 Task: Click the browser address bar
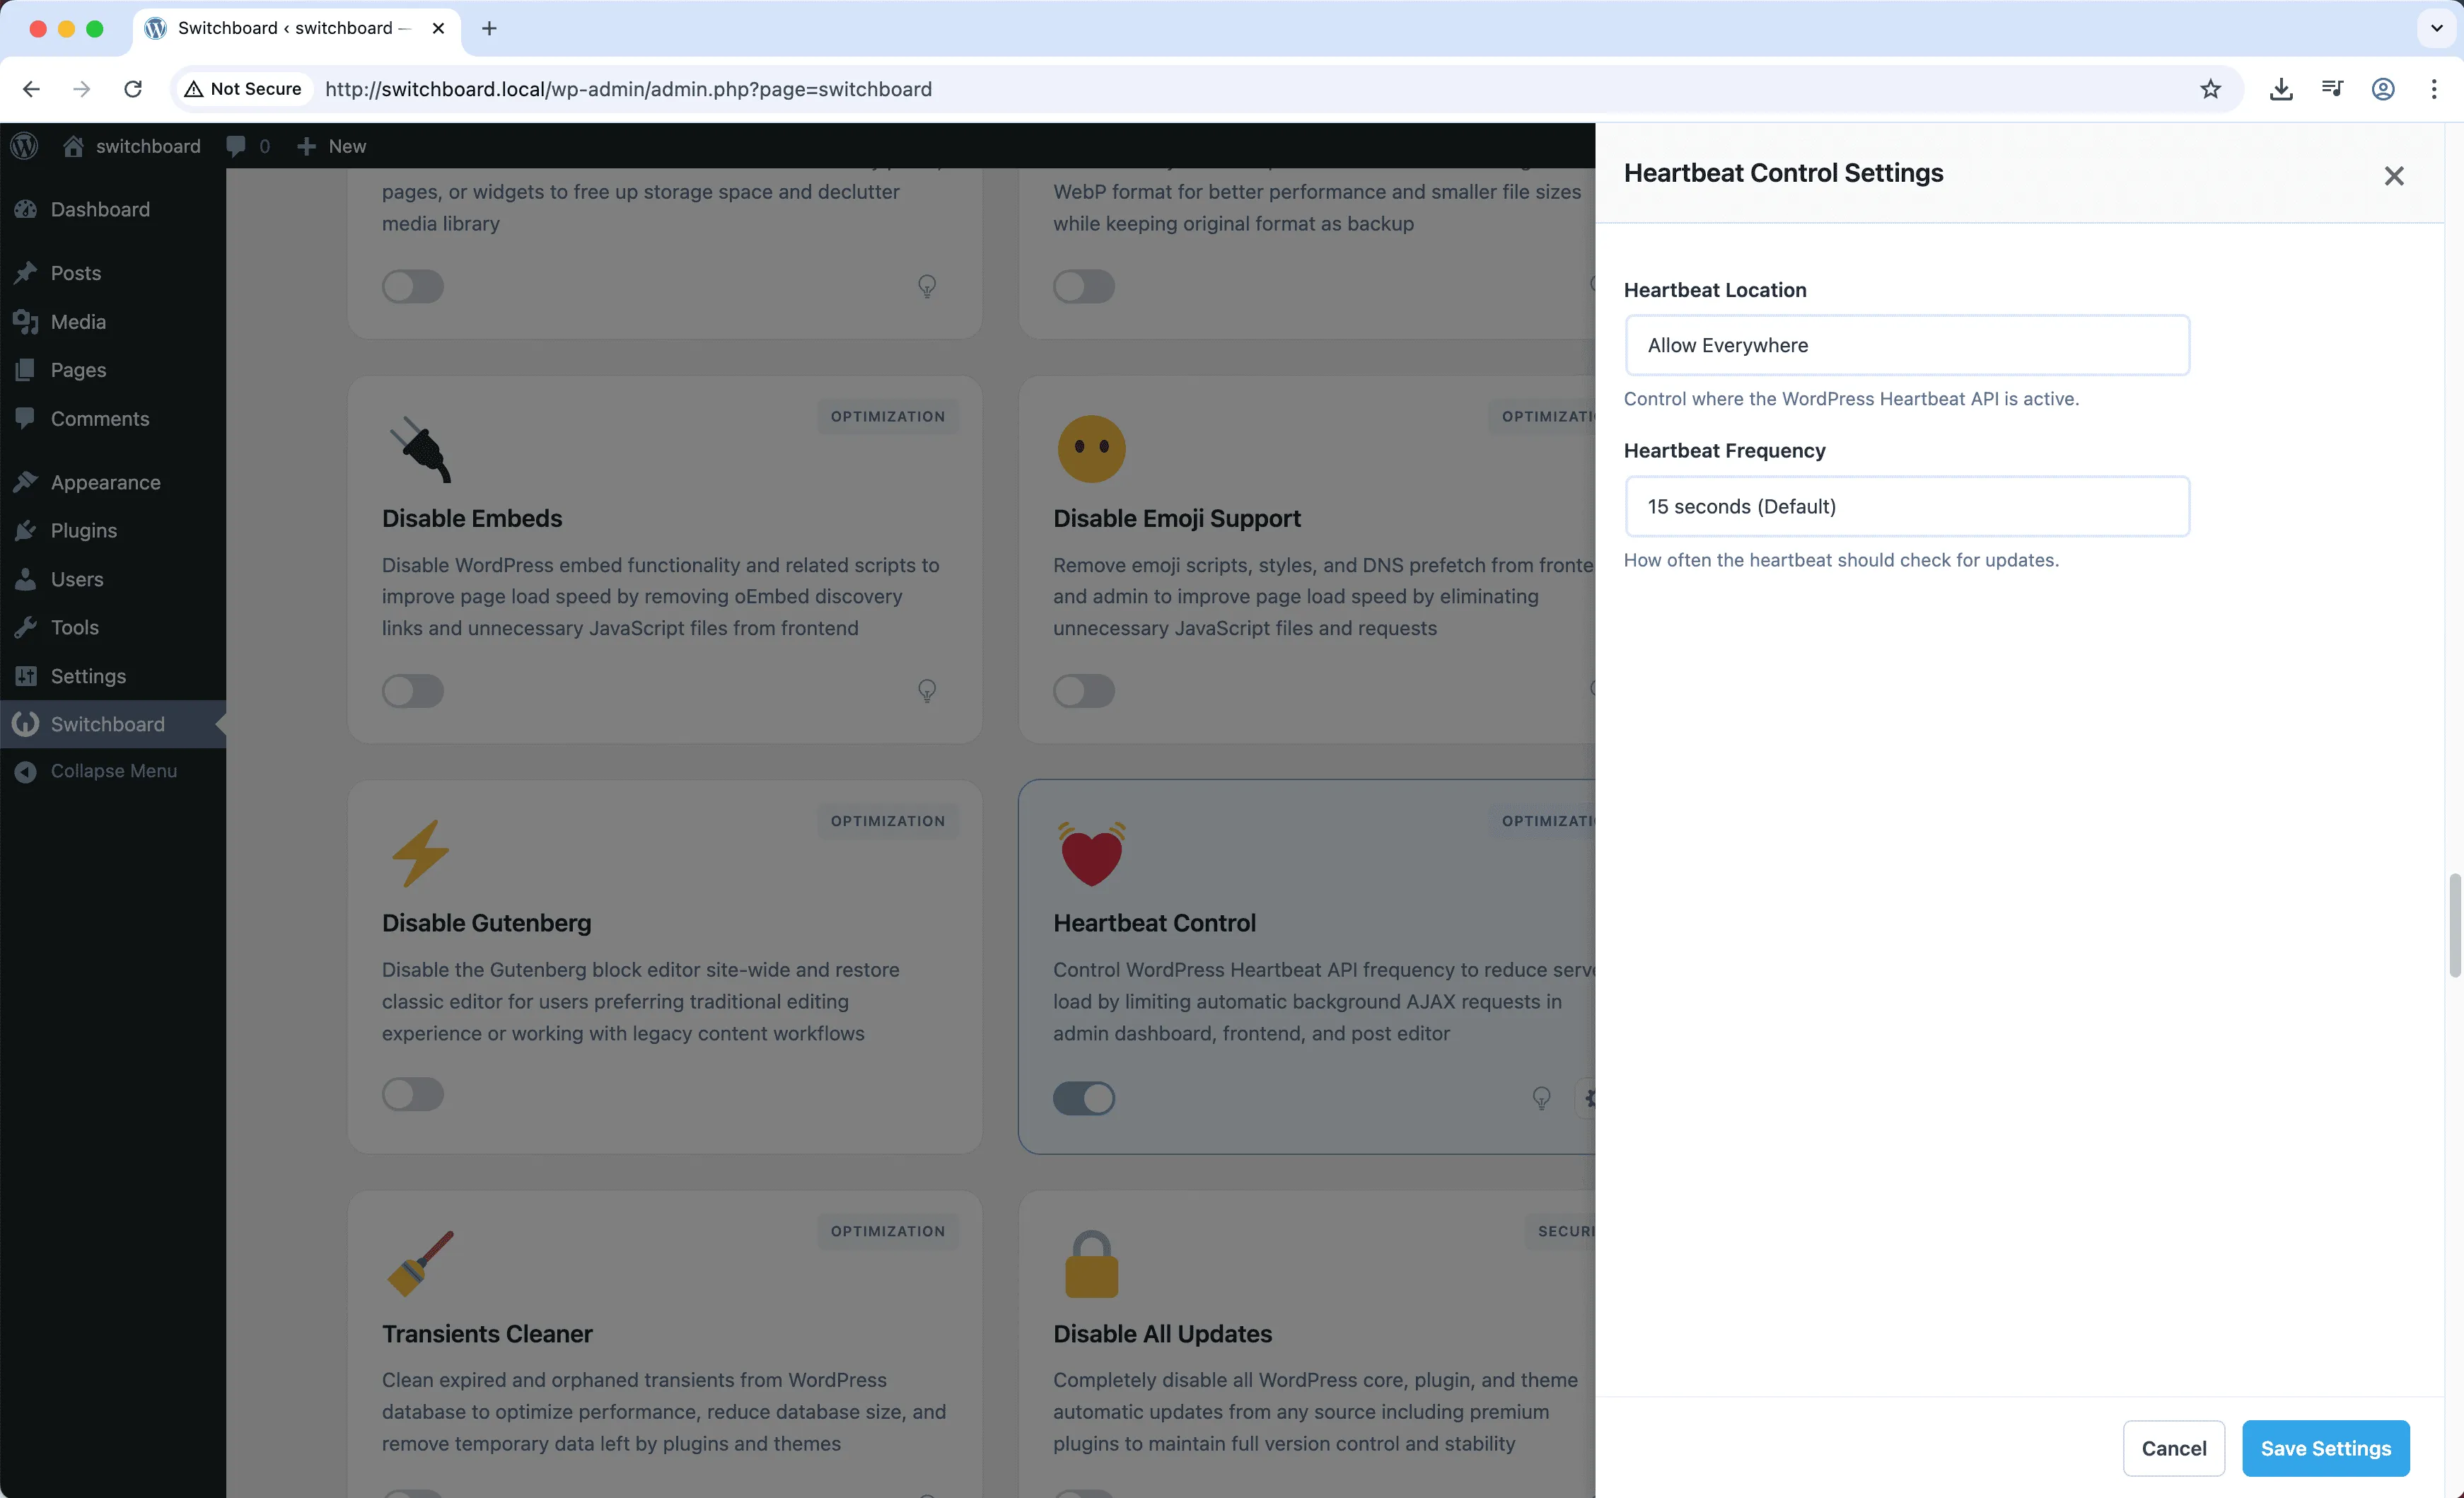pyautogui.click(x=900, y=89)
